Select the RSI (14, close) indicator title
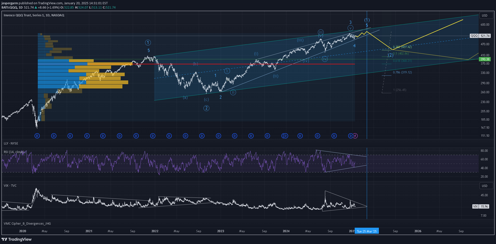496x244 pixels. [x=14, y=152]
